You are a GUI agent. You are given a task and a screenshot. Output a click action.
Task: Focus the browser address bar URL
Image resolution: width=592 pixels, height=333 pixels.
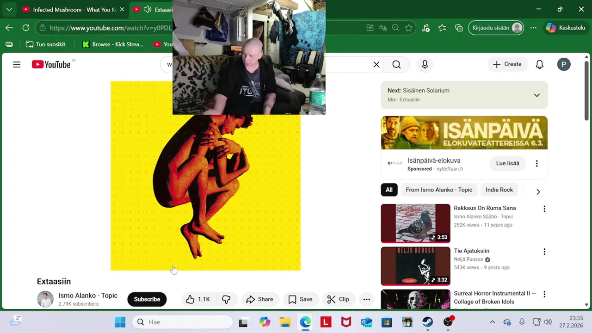tap(110, 28)
